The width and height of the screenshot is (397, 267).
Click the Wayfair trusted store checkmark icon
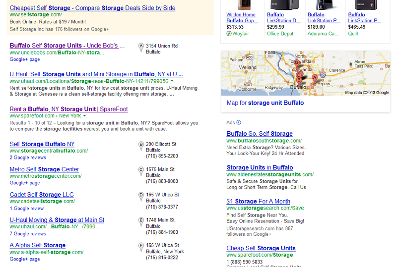coord(229,34)
